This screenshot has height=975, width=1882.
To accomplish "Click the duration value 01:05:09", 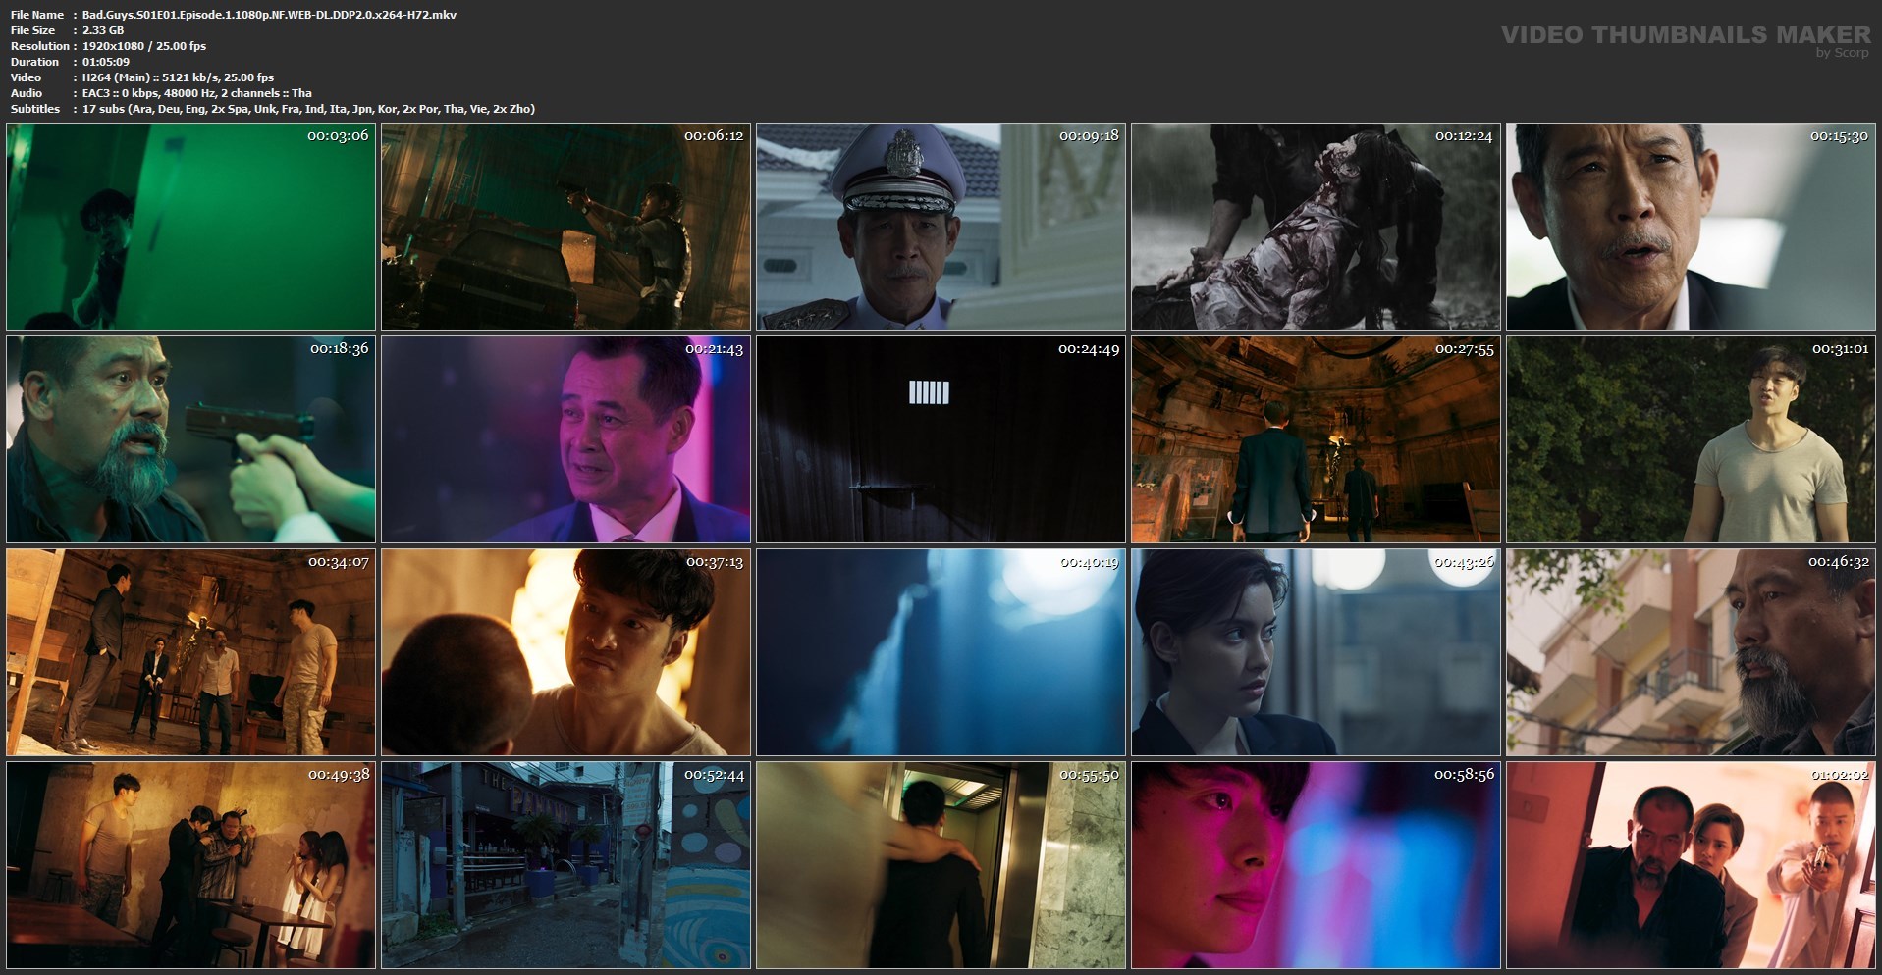I will [106, 62].
